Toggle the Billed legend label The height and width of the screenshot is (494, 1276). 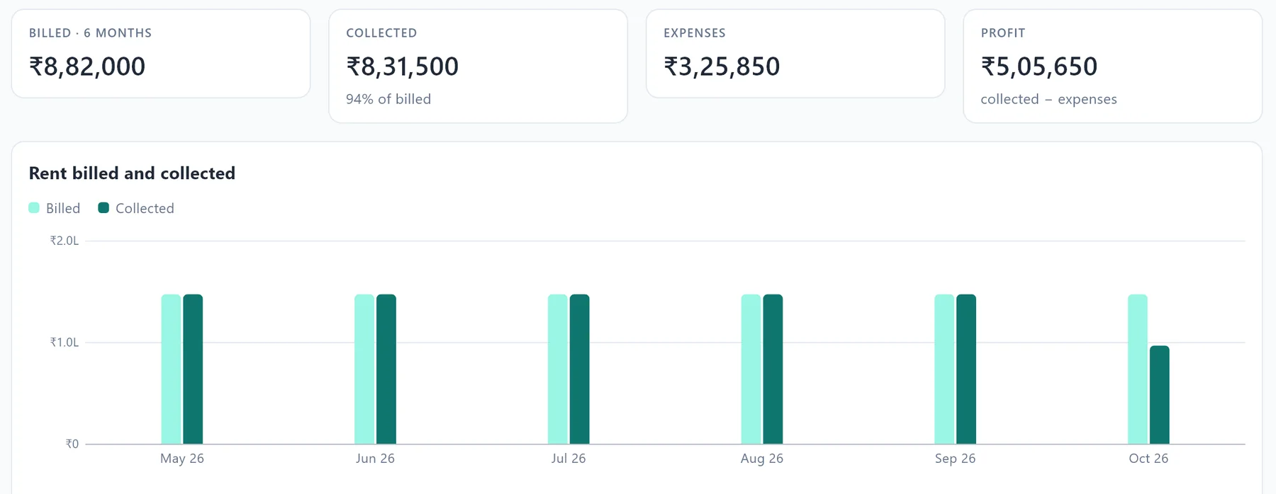coord(63,208)
